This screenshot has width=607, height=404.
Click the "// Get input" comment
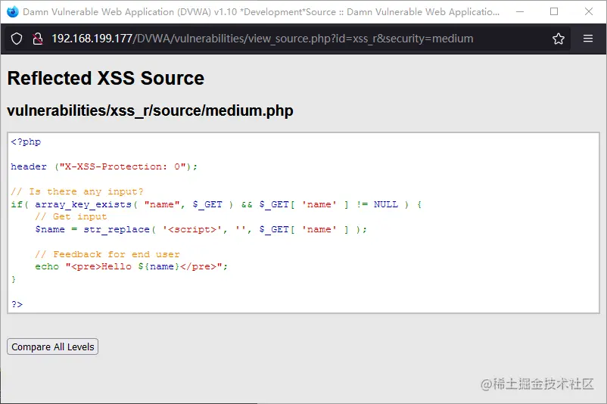71,216
